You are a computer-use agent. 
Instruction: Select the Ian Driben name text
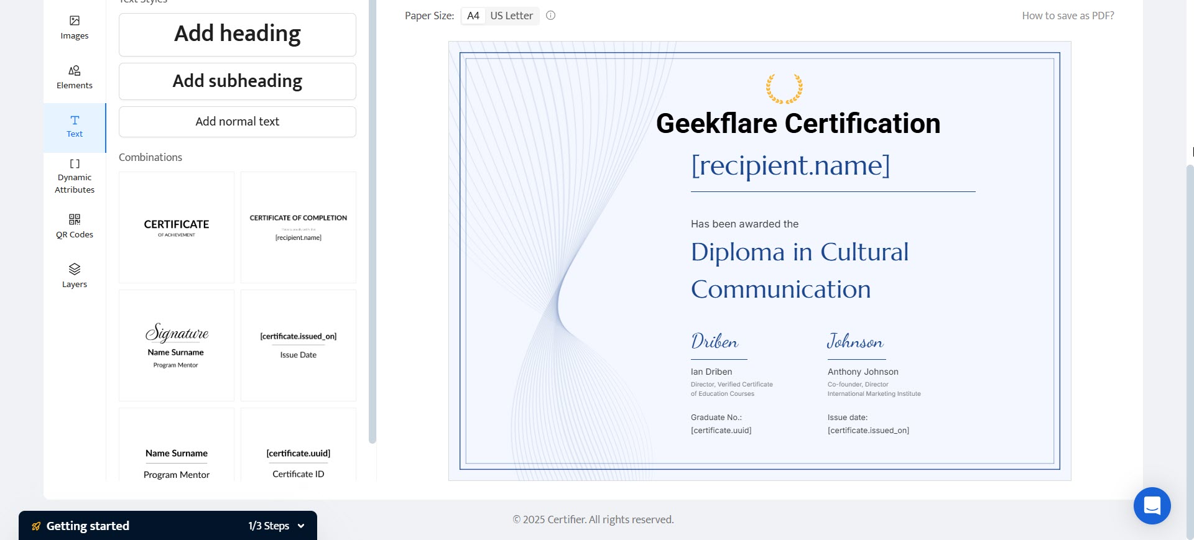(711, 372)
